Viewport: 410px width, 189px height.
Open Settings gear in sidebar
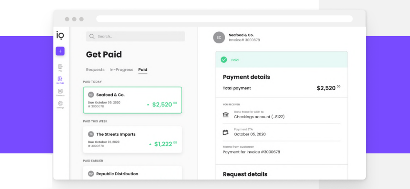(60, 104)
